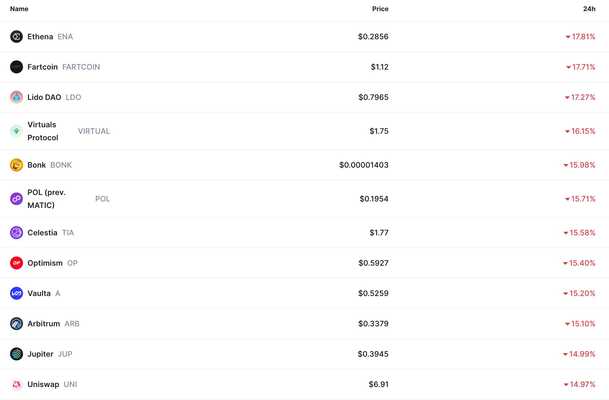The image size is (609, 400).
Task: Click the pink Uniswap unicorn icon
Action: click(x=17, y=384)
